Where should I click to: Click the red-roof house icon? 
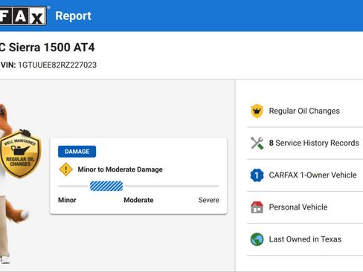(257, 207)
